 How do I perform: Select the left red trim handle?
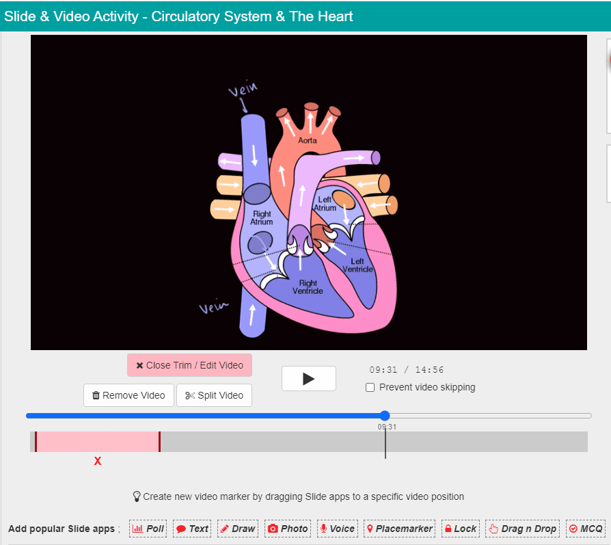(36, 442)
